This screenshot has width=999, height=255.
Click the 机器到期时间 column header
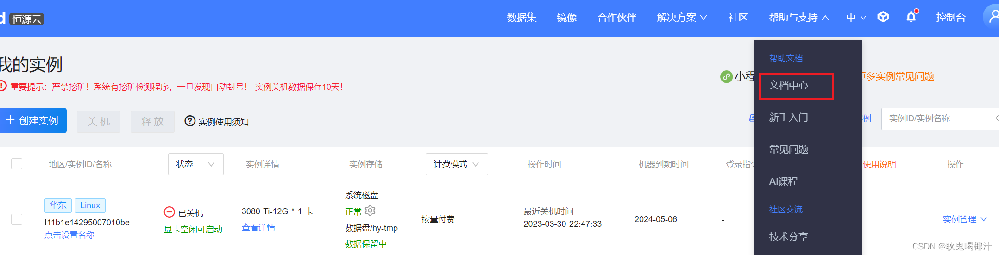point(664,164)
